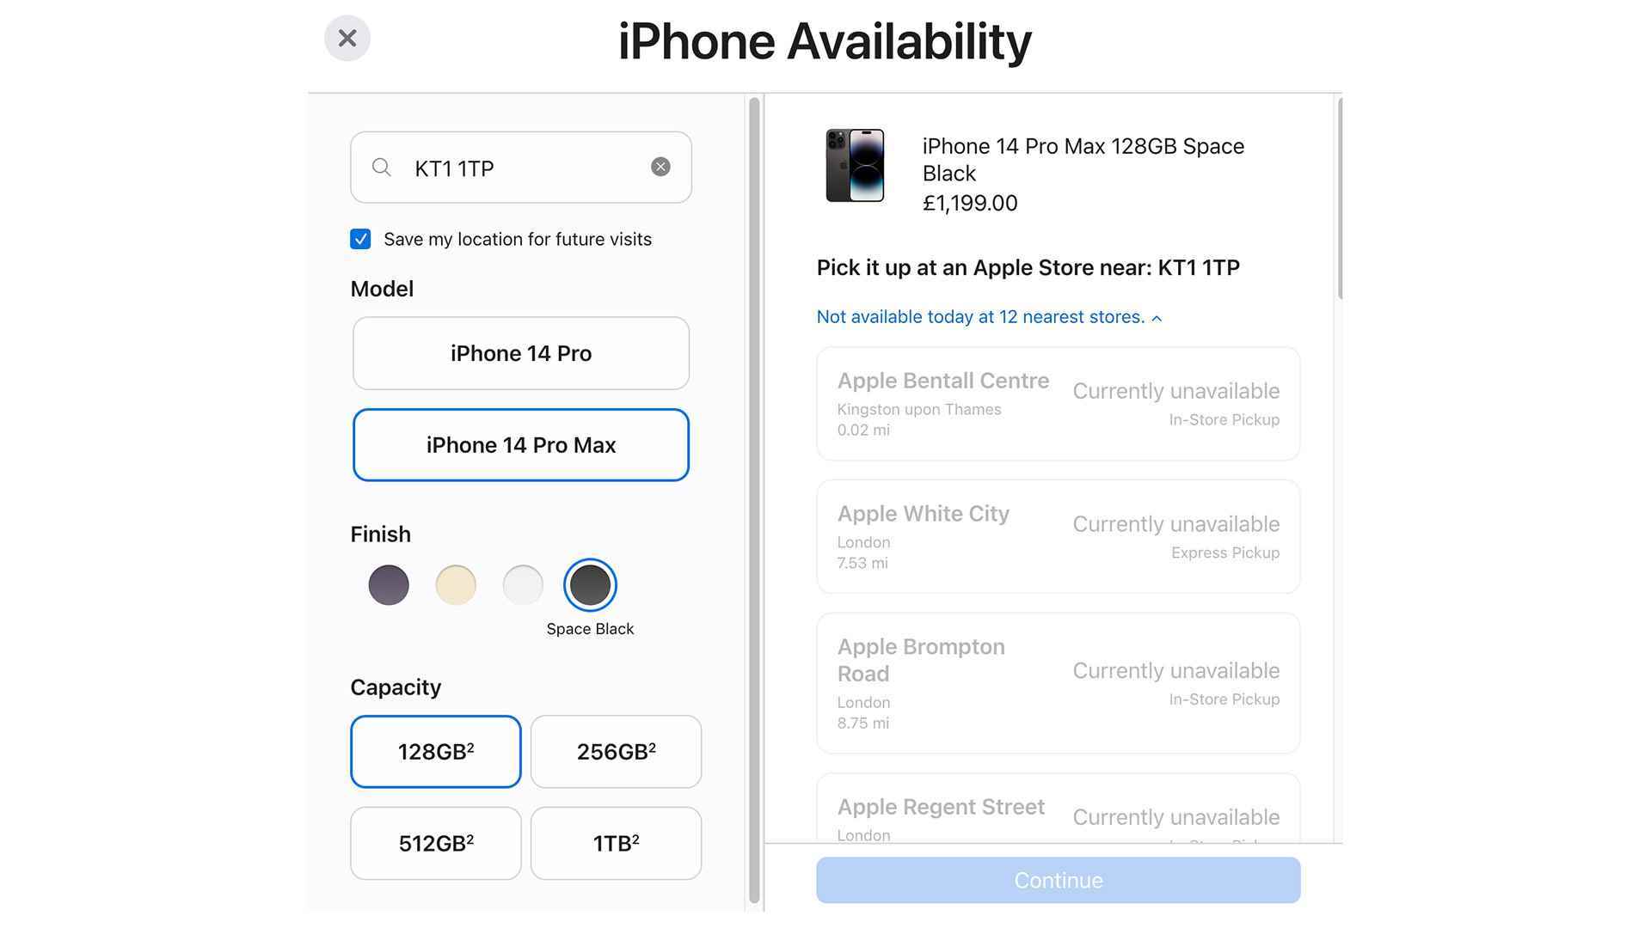Image resolution: width=1651 pixels, height=928 pixels.
Task: Click the clear search field icon
Action: (x=660, y=167)
